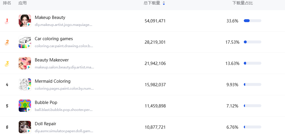Click the Beauty Makeover app name
This screenshot has height=136, width=285.
pyautogui.click(x=52, y=60)
